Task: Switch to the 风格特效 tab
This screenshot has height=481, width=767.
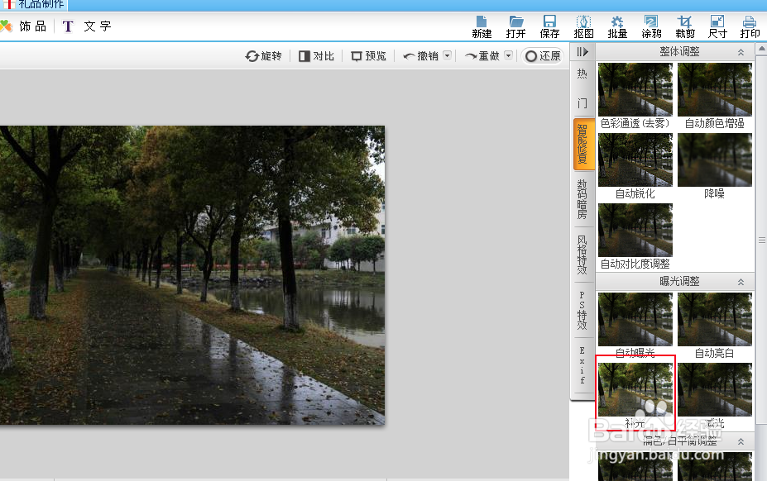Action: pos(582,255)
